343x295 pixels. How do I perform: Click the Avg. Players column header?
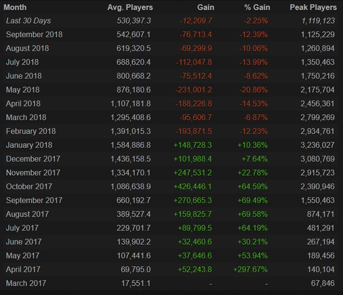click(x=130, y=7)
